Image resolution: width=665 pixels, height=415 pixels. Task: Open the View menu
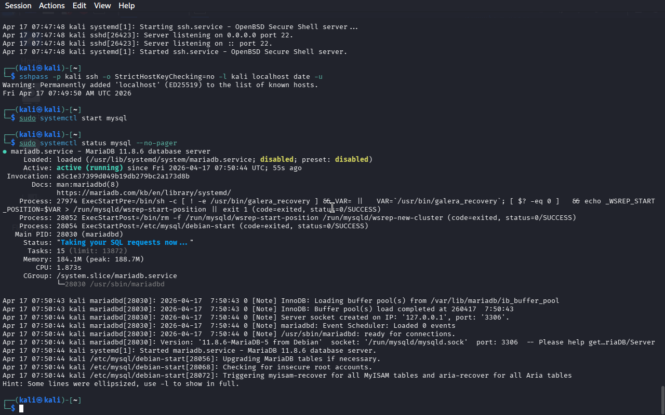coord(102,6)
